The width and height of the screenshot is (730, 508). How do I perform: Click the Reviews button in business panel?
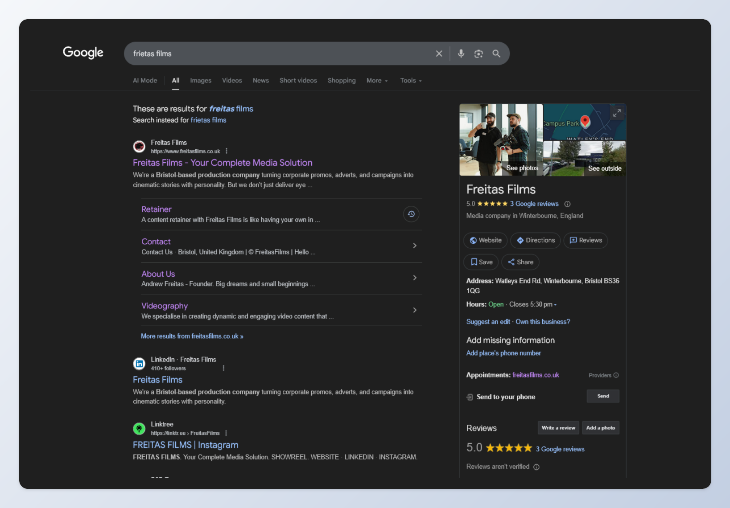(x=586, y=240)
